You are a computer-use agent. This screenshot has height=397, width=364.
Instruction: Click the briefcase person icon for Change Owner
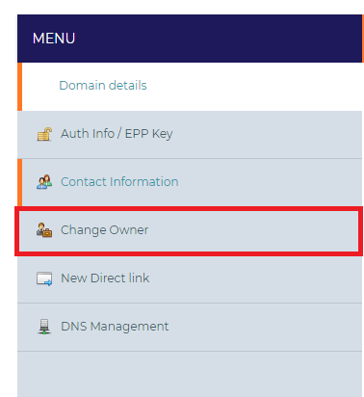[x=44, y=230]
